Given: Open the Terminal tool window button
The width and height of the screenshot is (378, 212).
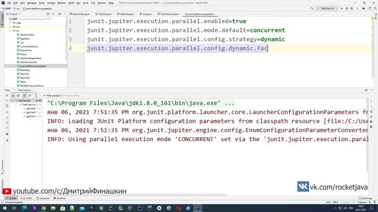Looking at the screenshot, I should [59, 198].
